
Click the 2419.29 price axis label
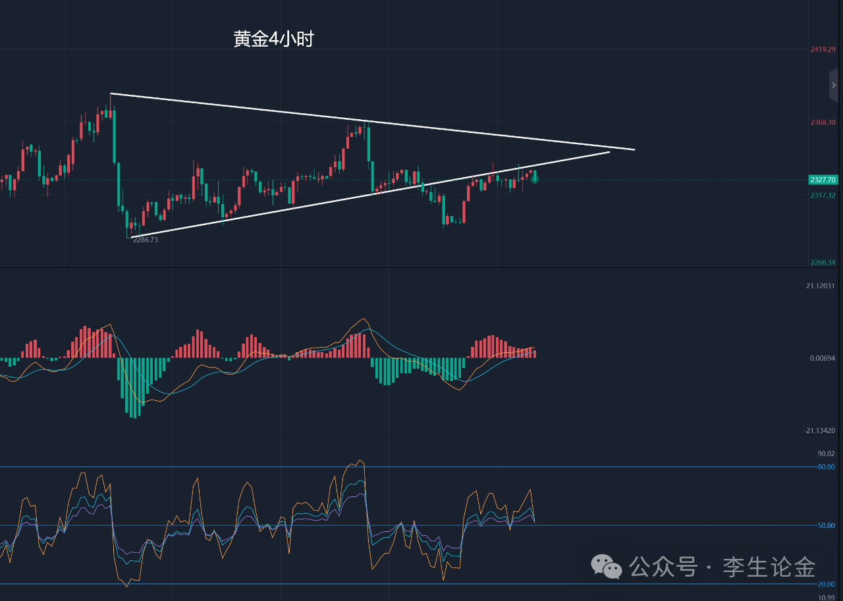click(823, 49)
